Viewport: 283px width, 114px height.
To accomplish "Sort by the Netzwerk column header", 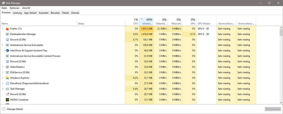I will [x=175, y=22].
